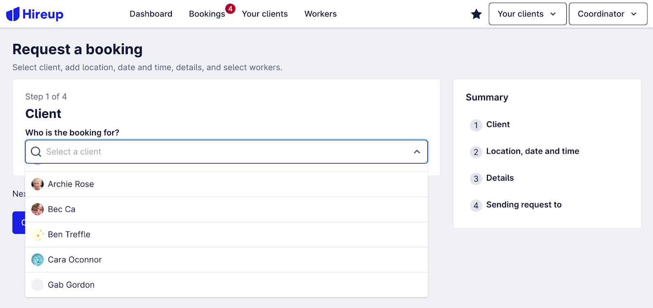Screen dimensions: 653x308
Task: Expand the Coordinator account dropdown
Action: [x=608, y=14]
